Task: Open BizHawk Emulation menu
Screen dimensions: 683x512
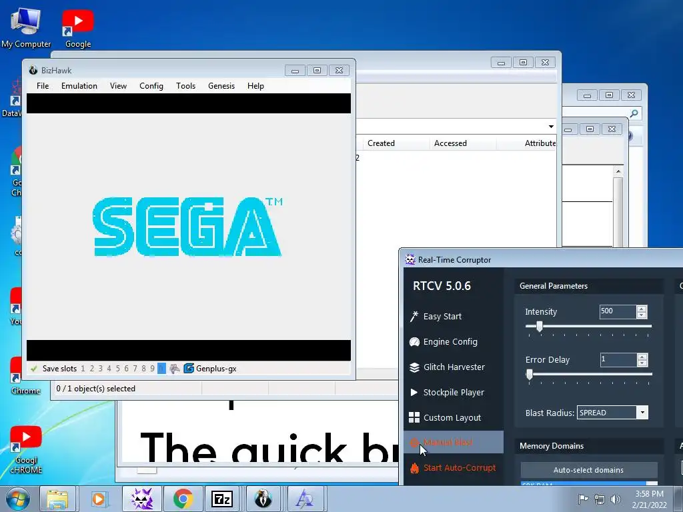Action: pyautogui.click(x=79, y=86)
